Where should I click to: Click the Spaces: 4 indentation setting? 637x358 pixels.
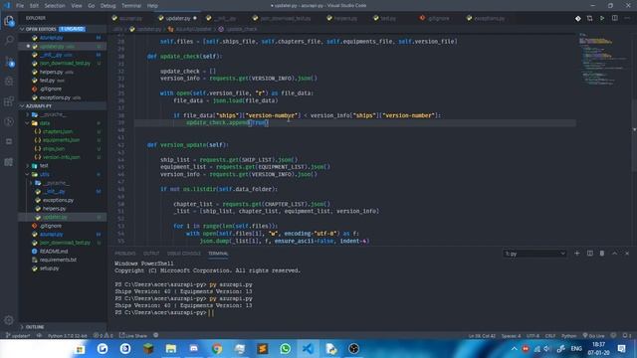[x=511, y=336]
